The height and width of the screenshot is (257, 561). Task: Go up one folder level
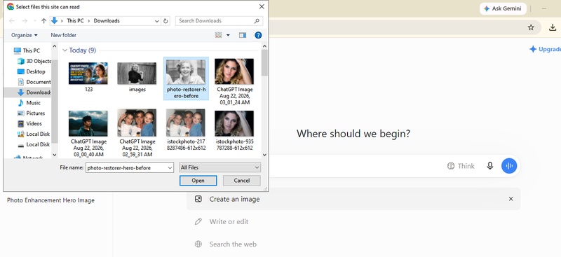[x=43, y=21]
